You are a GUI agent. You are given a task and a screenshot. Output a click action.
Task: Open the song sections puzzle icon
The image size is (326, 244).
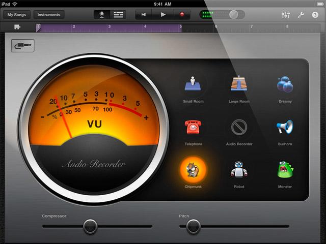[x=17, y=27]
